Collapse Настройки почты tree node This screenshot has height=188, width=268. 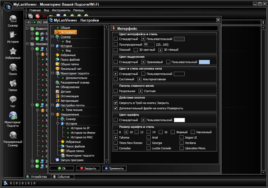[x=53, y=105]
